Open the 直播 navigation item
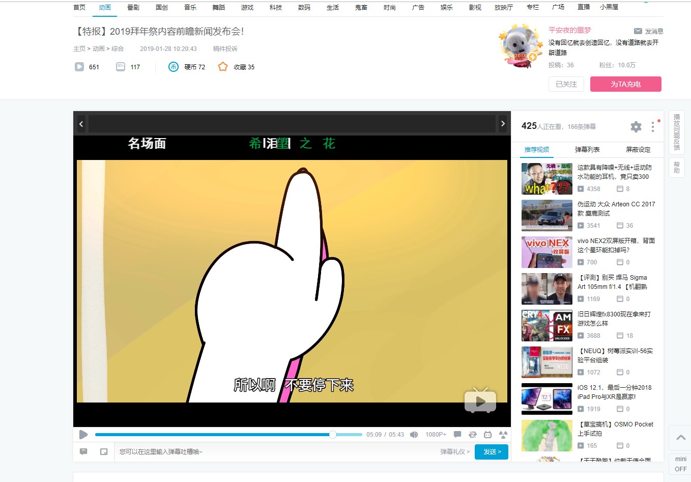 point(584,7)
